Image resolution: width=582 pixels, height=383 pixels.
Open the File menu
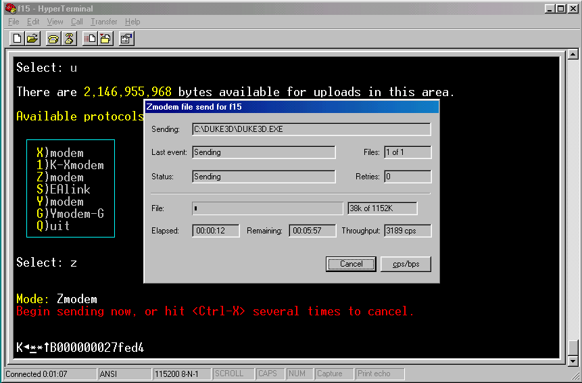[14, 22]
